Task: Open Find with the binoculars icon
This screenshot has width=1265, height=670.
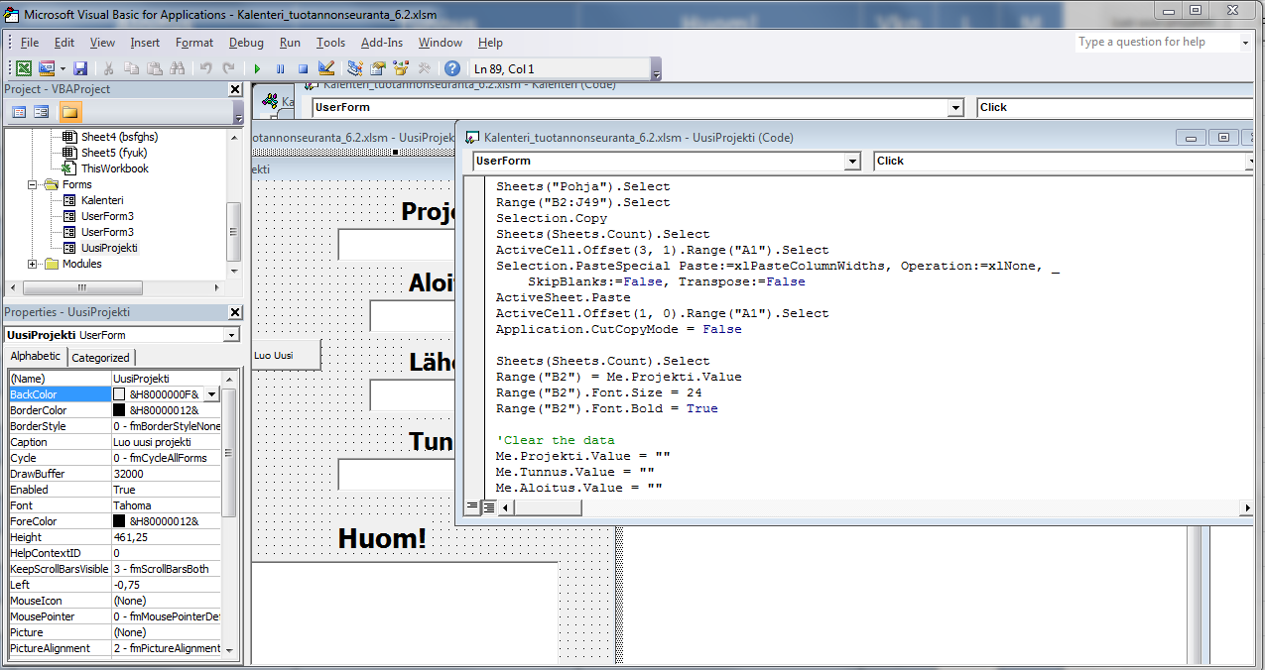Action: click(x=177, y=68)
